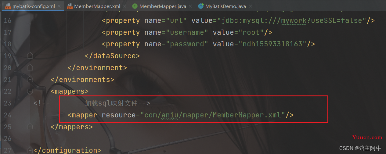The height and width of the screenshot is (154, 386).
Task: Toggle the configuration fold marker at line 27
Action: click(x=30, y=150)
